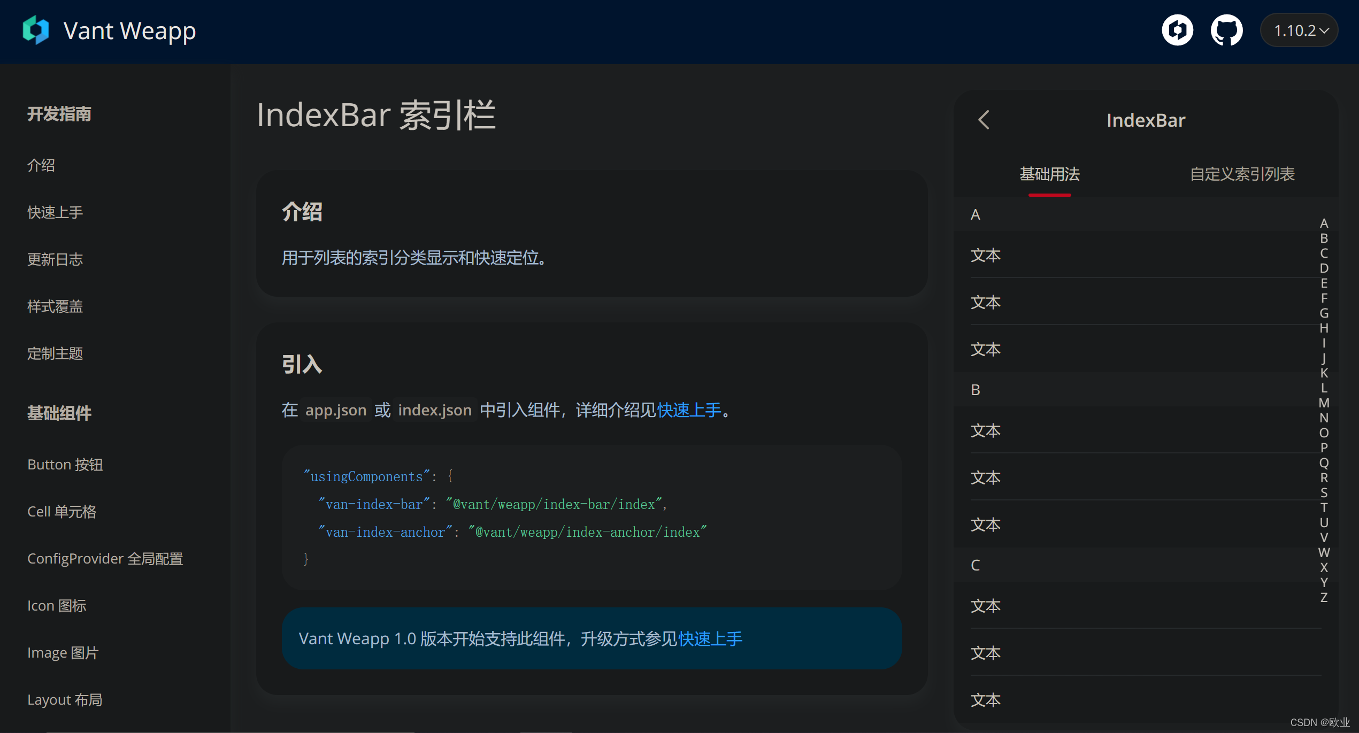Jump to index letter H
The height and width of the screenshot is (733, 1359).
tap(1324, 328)
